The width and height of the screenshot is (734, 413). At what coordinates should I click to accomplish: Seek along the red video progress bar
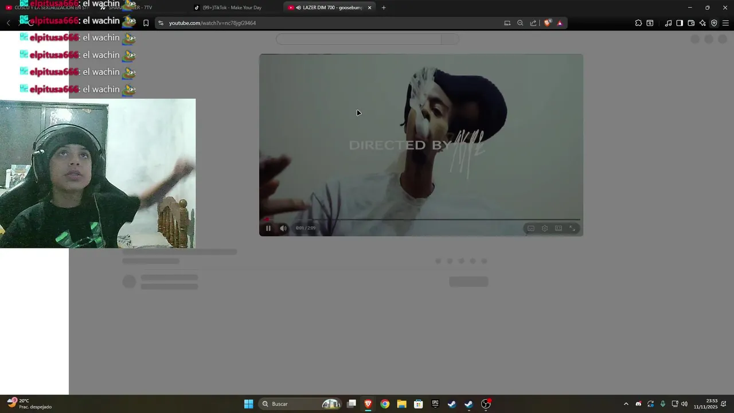421,219
